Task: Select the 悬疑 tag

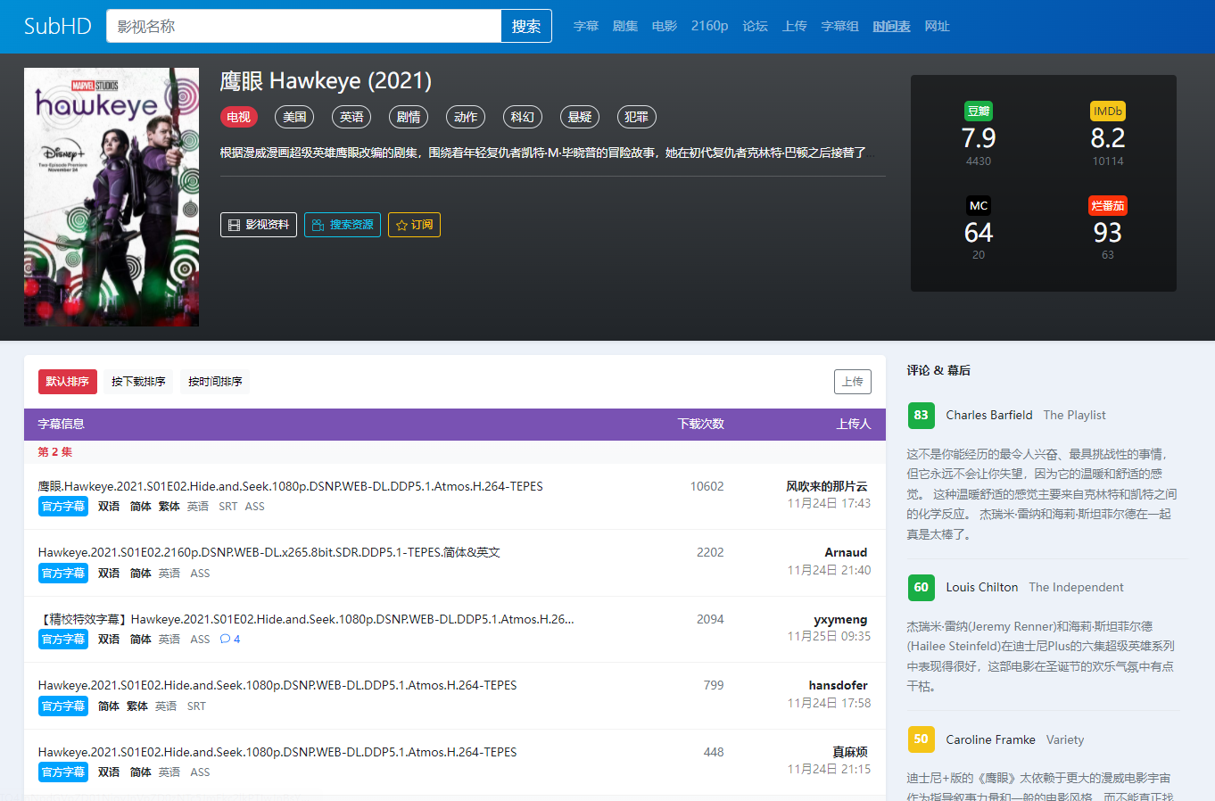Action: coord(580,117)
